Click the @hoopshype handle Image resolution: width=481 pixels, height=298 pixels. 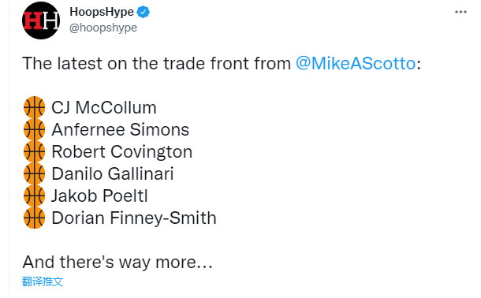pyautogui.click(x=103, y=28)
